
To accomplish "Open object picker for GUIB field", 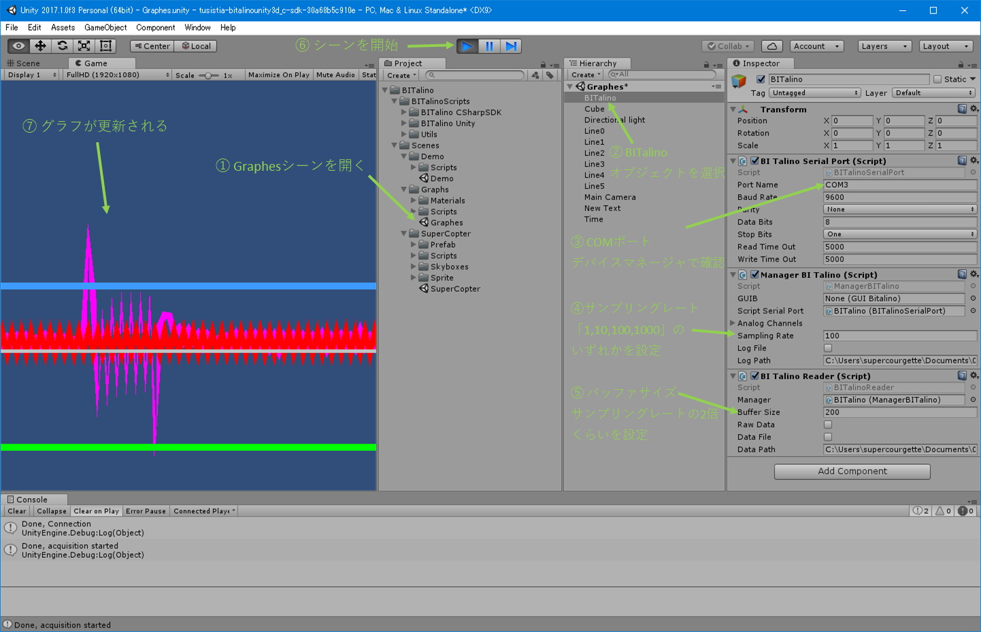I will click(x=973, y=299).
